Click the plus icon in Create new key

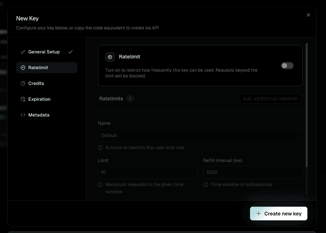point(258,213)
